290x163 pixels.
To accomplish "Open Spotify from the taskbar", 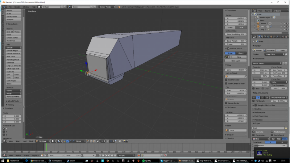I will click(147, 161).
